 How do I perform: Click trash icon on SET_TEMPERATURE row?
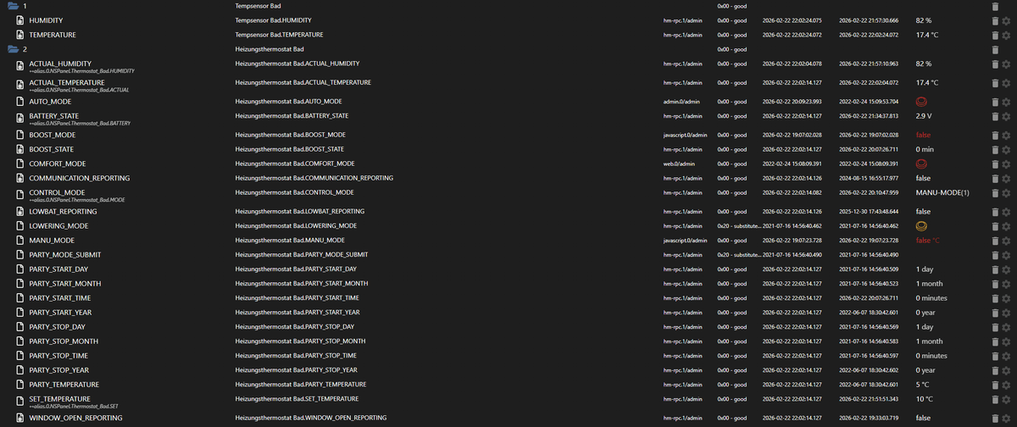pyautogui.click(x=995, y=399)
